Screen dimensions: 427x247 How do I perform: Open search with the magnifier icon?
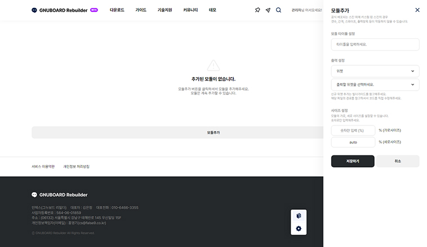pos(278,10)
